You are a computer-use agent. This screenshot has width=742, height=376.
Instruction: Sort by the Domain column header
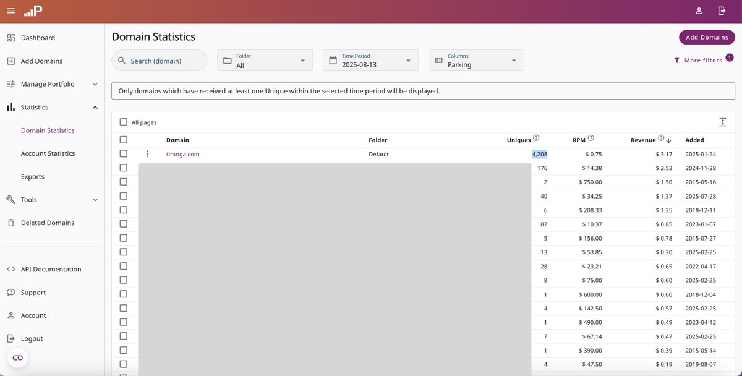(177, 140)
